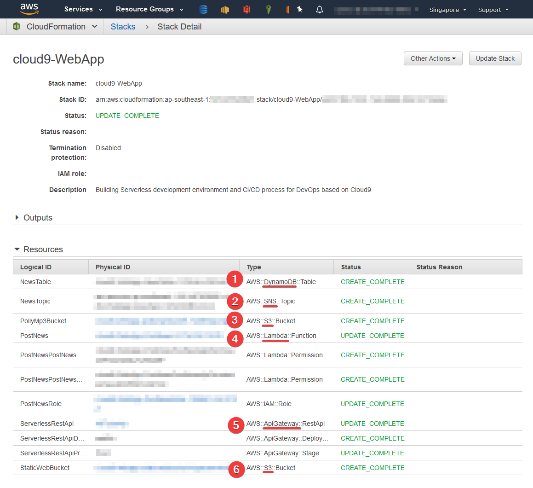Click the Update Stack button
Viewport: 533px width, 488px height.
pos(495,58)
